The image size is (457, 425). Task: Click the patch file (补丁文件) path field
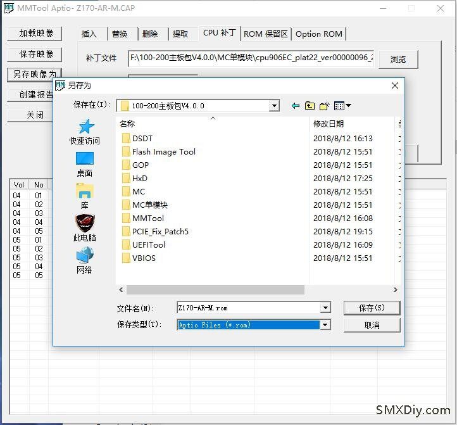tap(251, 58)
